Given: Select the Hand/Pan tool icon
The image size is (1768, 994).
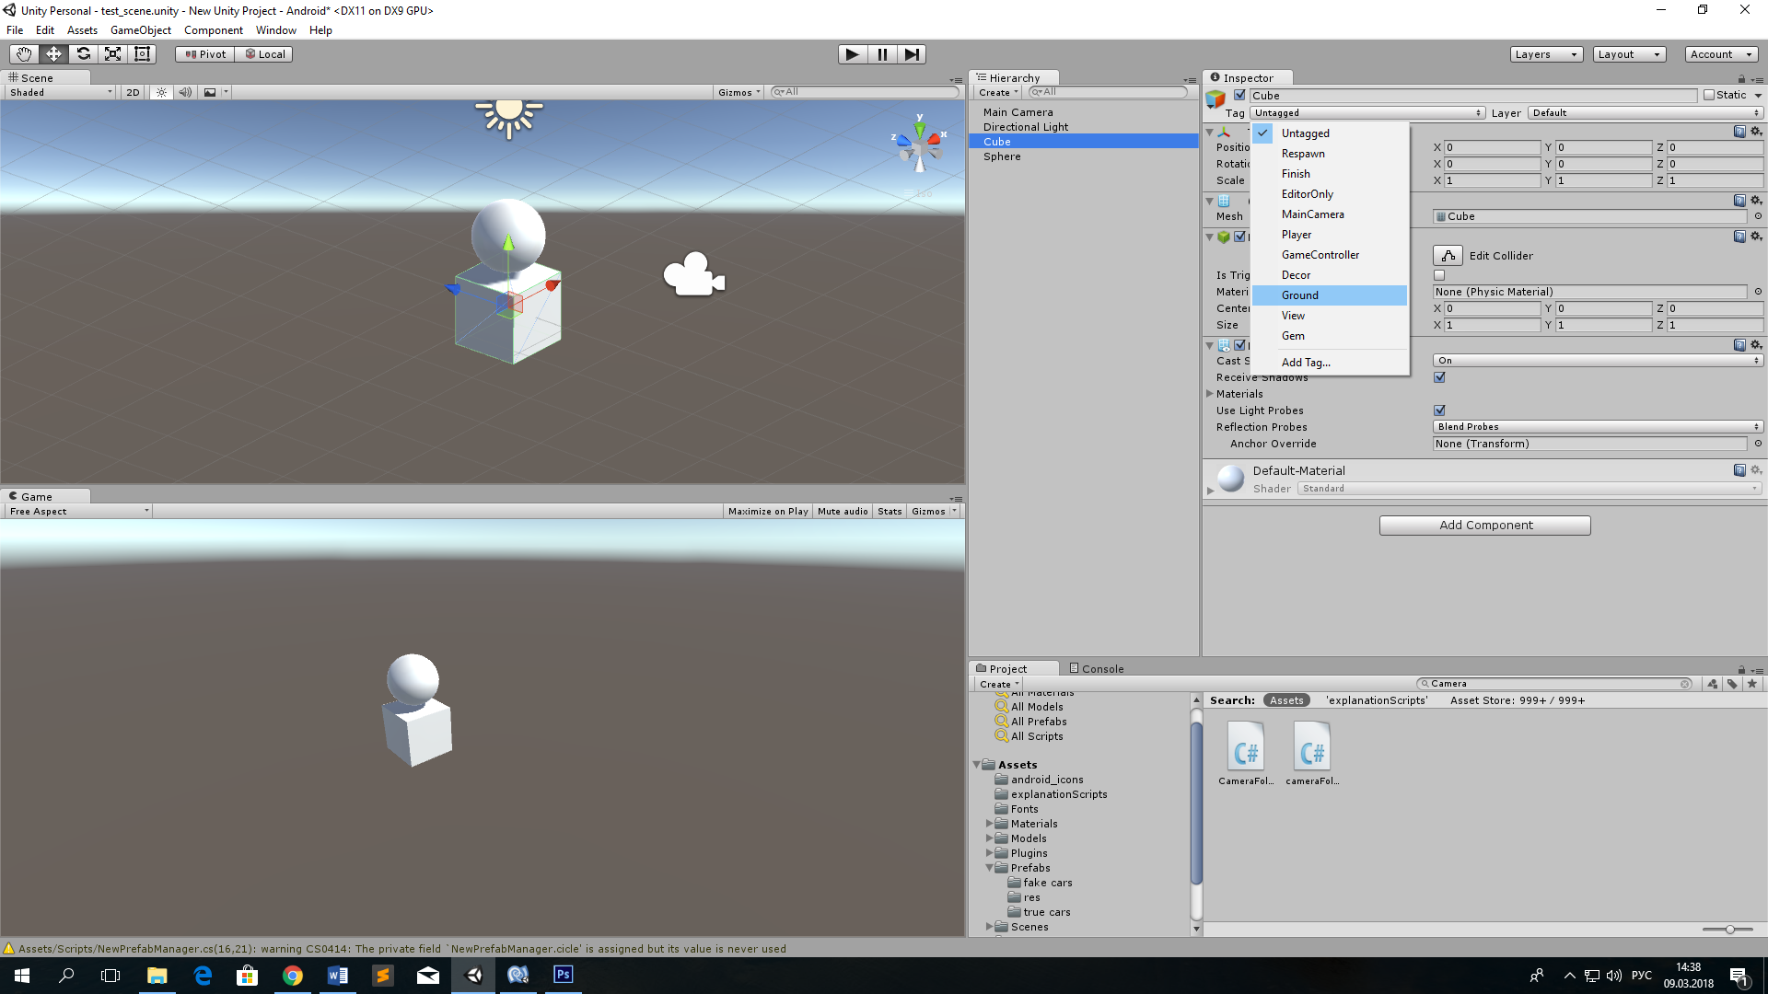Looking at the screenshot, I should tap(23, 53).
